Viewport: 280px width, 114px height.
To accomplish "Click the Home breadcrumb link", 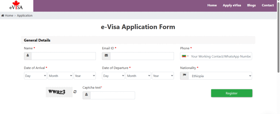I will (x=9, y=16).
